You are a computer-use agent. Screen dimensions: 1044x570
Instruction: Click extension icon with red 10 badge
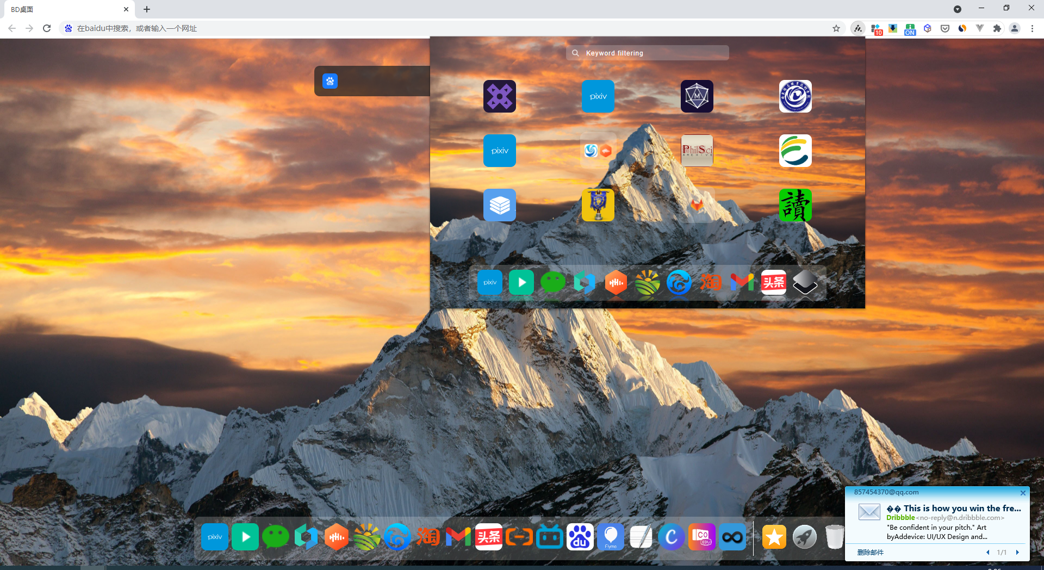click(x=875, y=29)
